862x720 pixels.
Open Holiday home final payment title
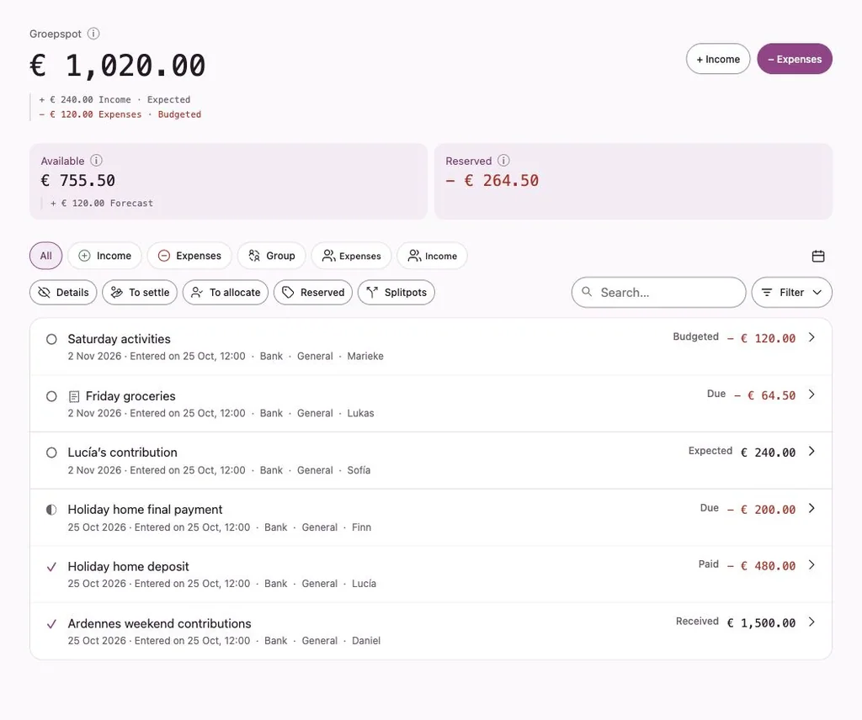pyautogui.click(x=145, y=509)
